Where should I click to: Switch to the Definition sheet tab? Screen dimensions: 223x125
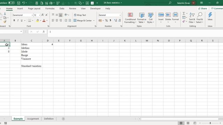(x=49, y=119)
